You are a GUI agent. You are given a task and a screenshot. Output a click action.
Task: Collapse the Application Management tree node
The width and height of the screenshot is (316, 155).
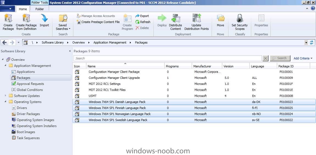(x=5, y=65)
